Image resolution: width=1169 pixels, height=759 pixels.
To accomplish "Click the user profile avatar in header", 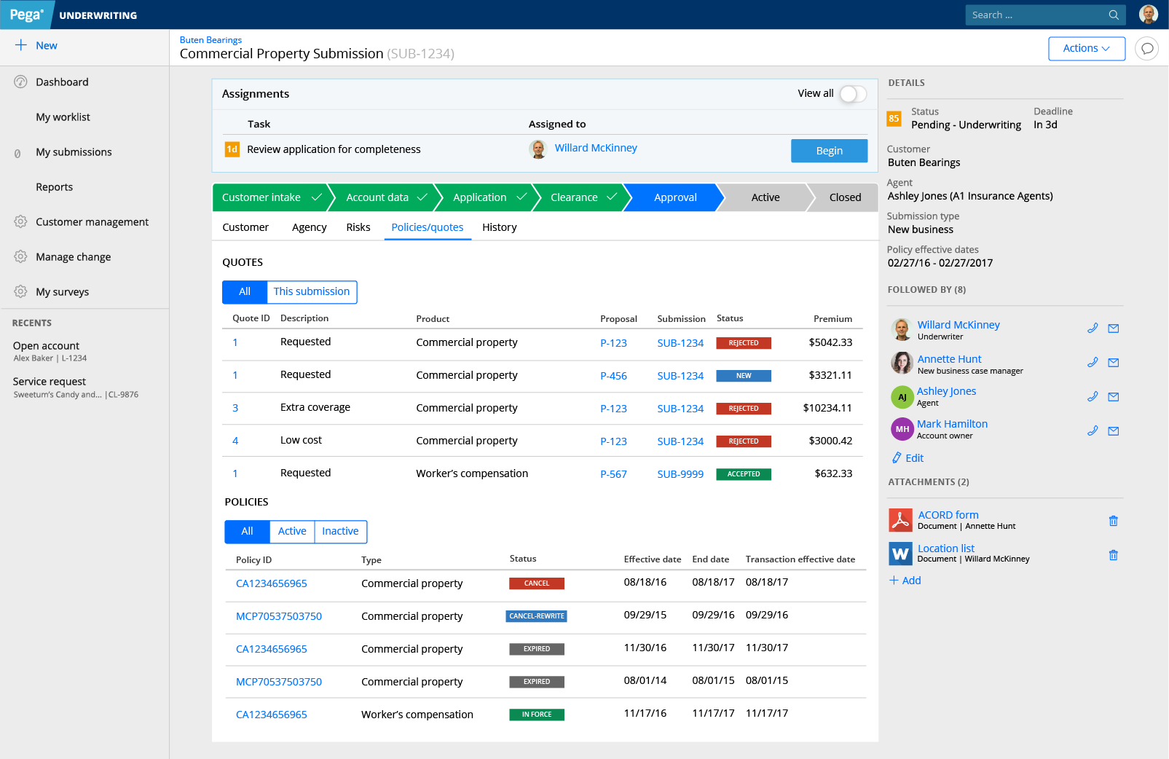I will (1149, 15).
